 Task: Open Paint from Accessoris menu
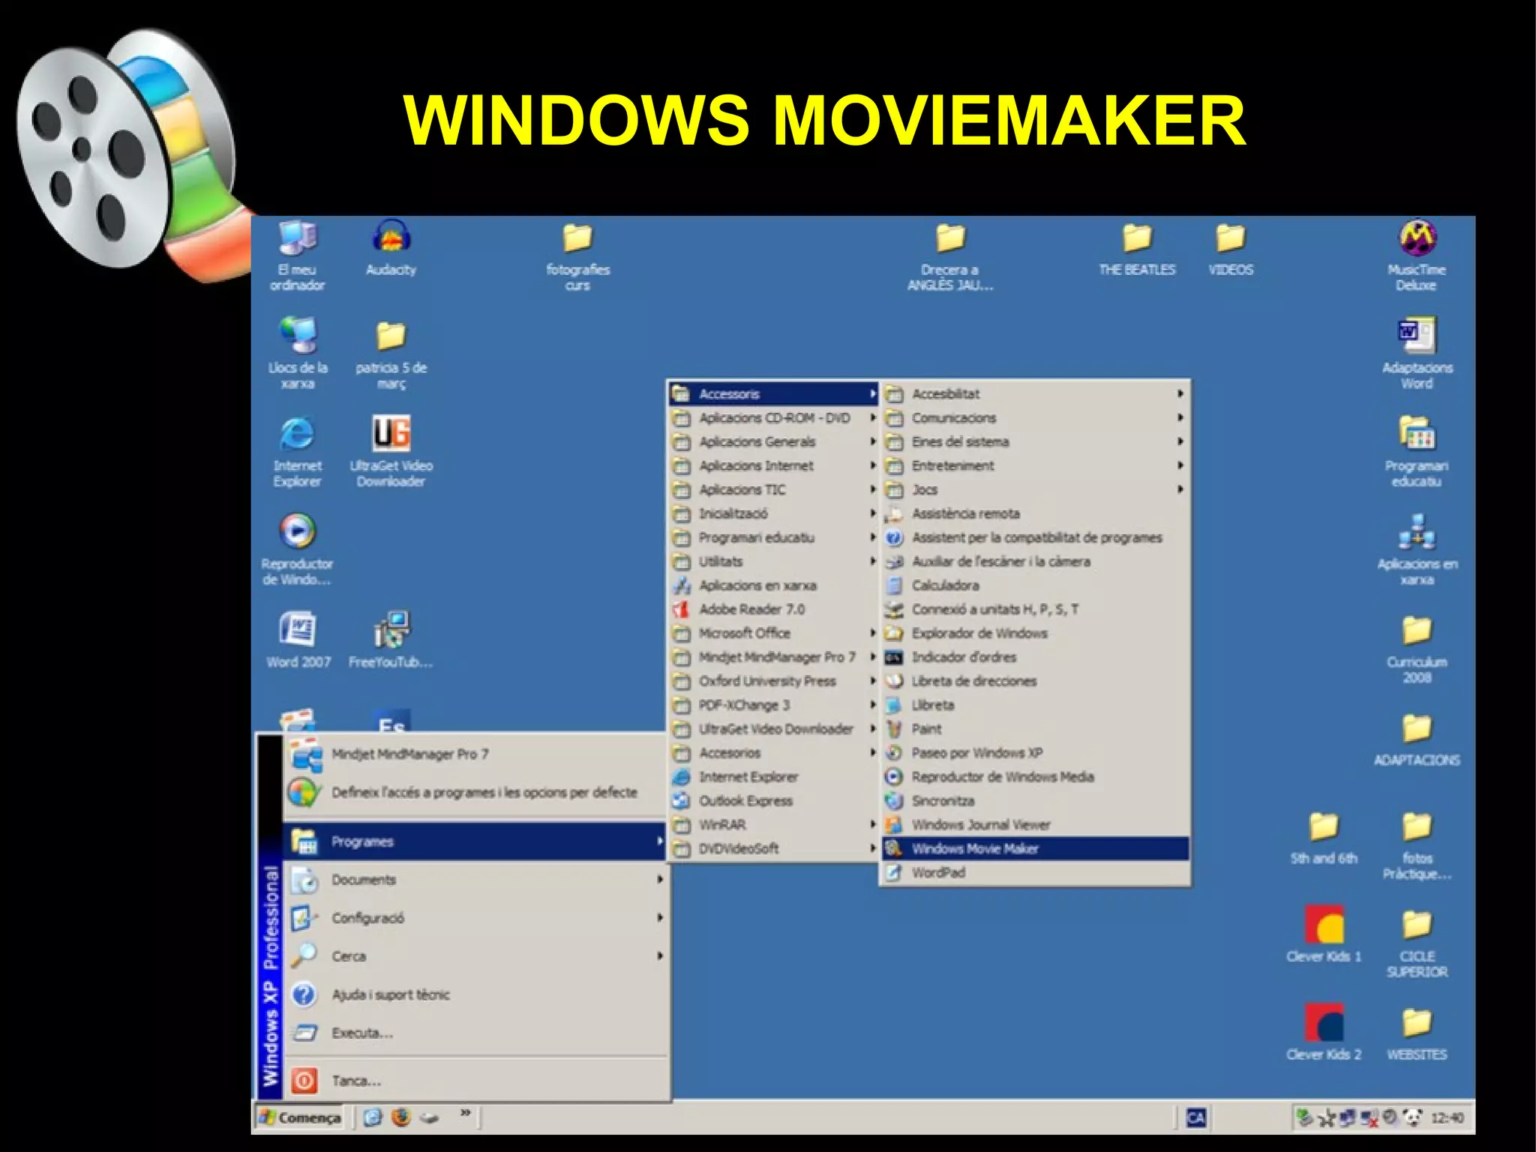(x=1035, y=728)
